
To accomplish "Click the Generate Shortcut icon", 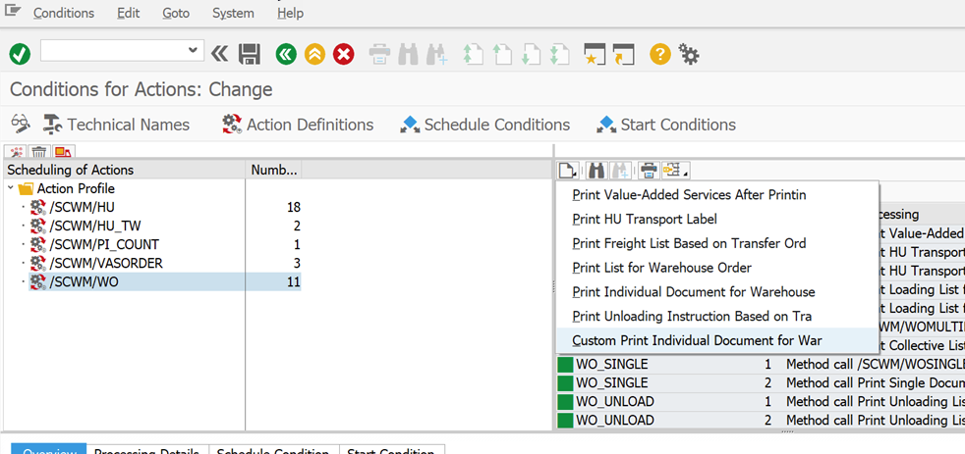I will [623, 54].
